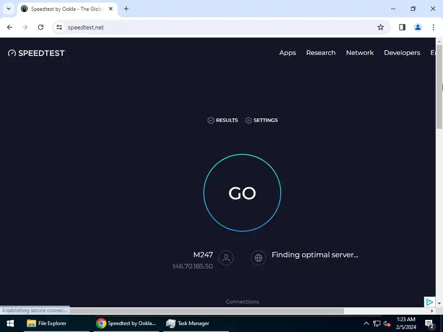The height and width of the screenshot is (332, 443).
Task: Open the Chrome three-dot menu
Action: click(433, 27)
